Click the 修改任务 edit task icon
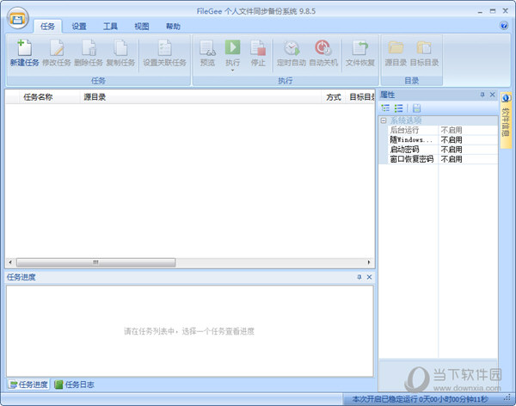Screen dimensions: 516x406 point(57,52)
